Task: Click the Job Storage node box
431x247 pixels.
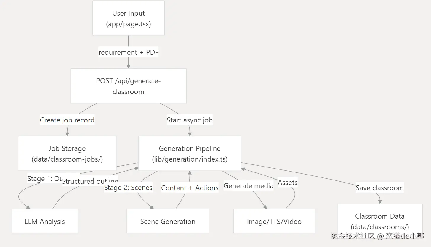Action: [67, 154]
